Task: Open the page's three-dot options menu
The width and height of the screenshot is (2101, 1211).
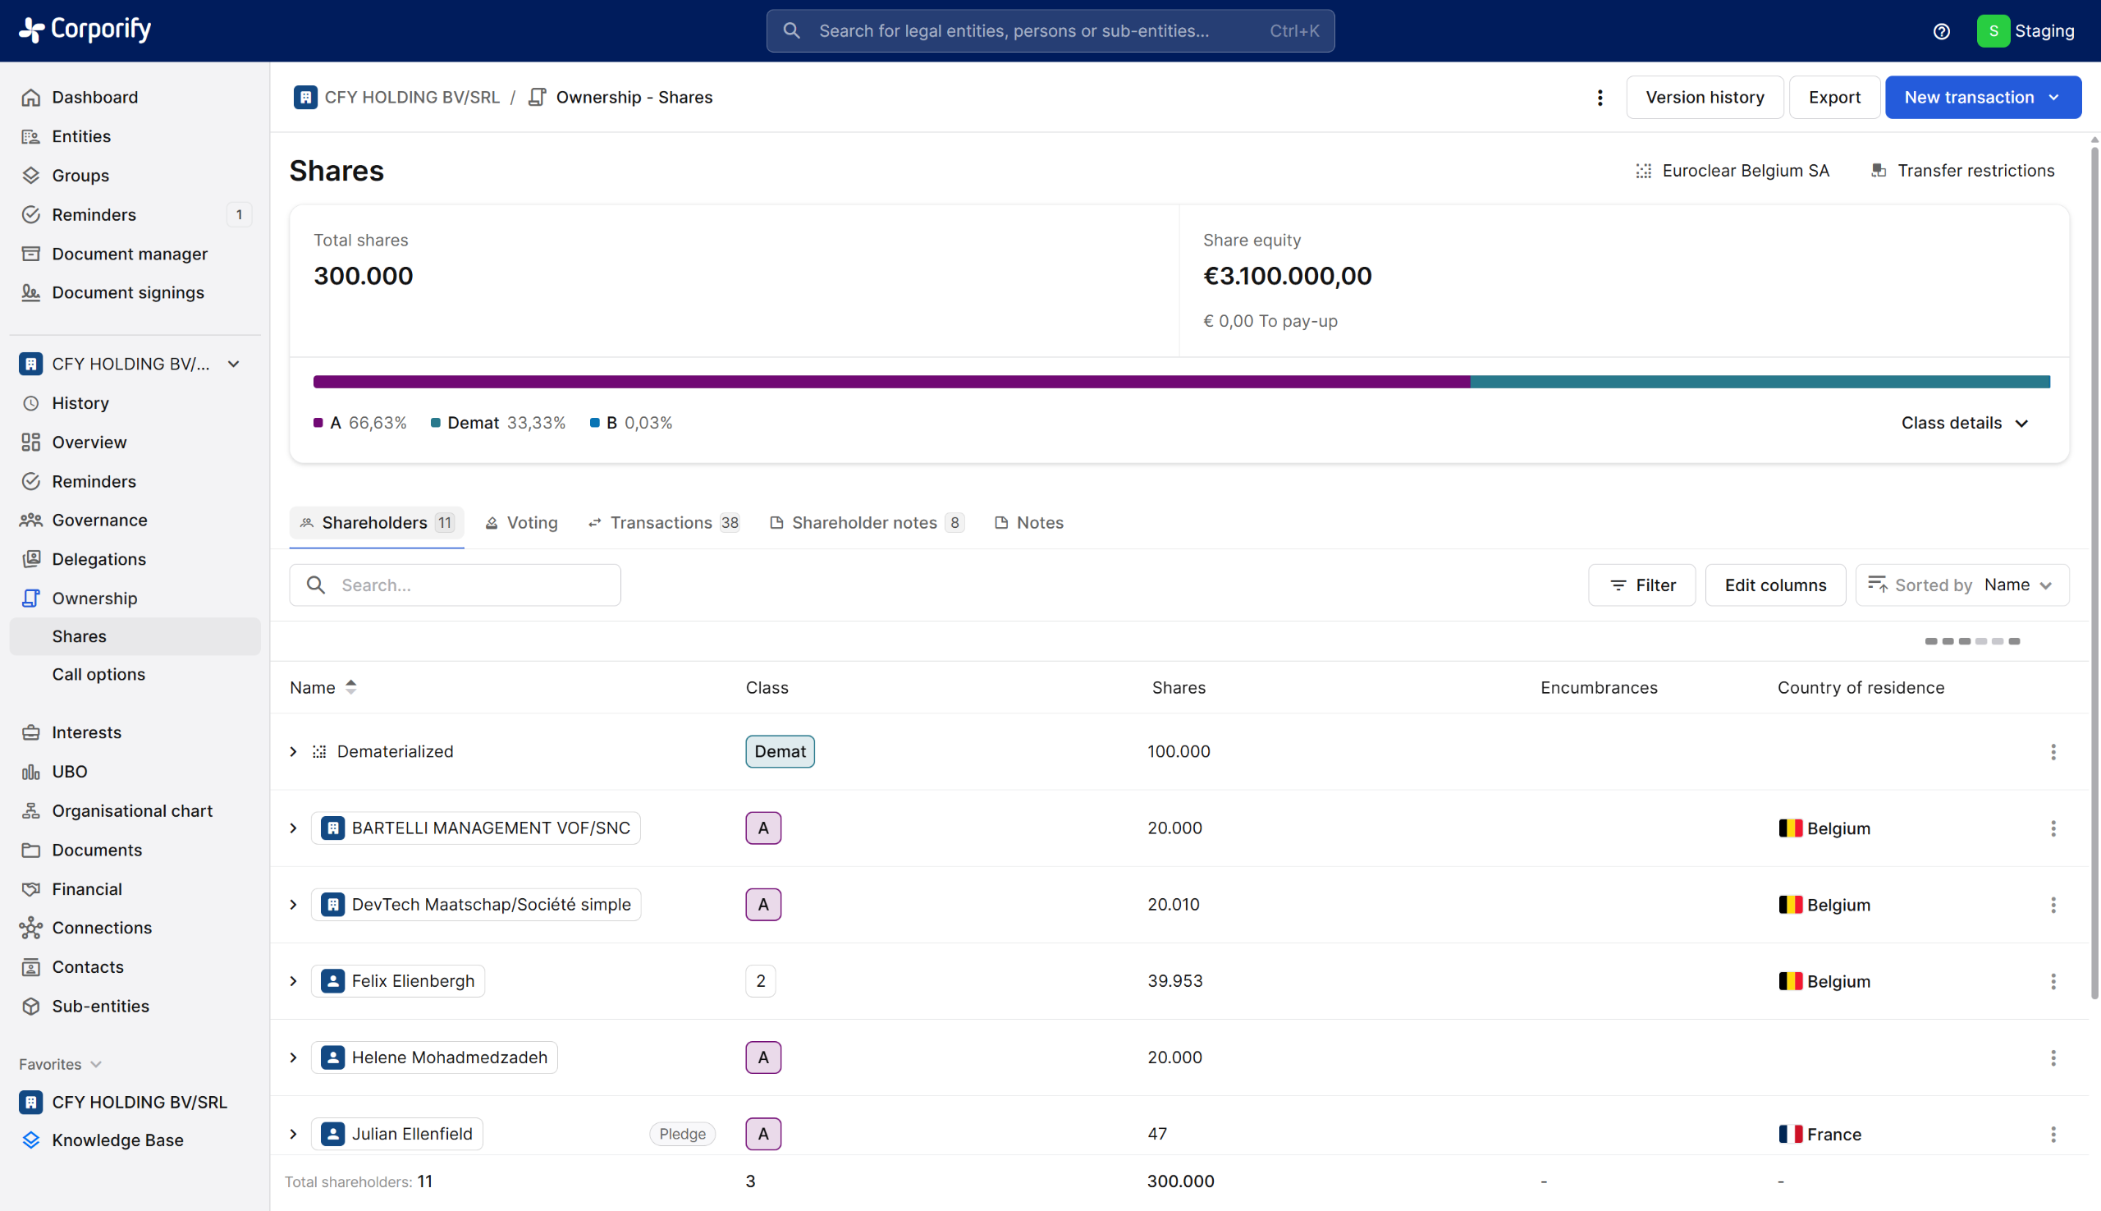Action: [1600, 98]
